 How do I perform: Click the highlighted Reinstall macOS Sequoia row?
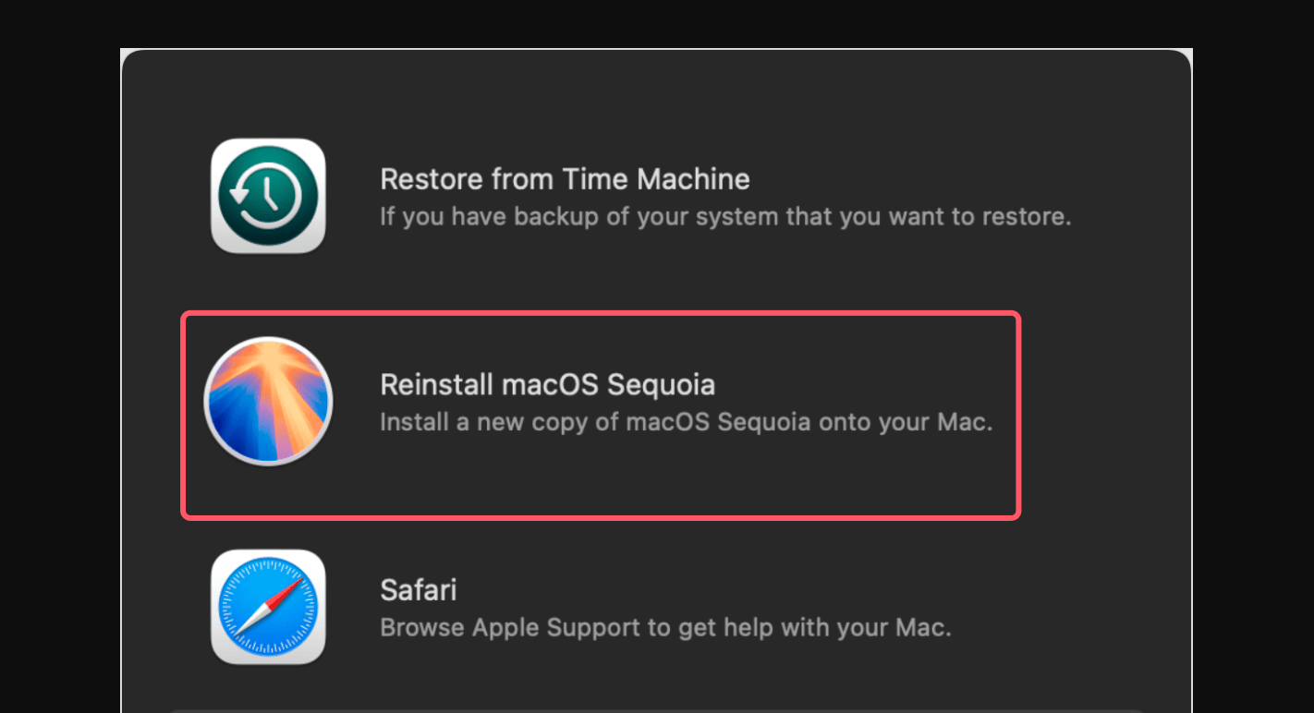tap(601, 414)
